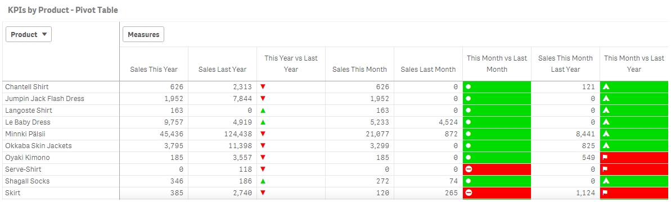Click the red down arrow for Serve-Shirt
The width and height of the screenshot is (671, 202).
(263, 169)
